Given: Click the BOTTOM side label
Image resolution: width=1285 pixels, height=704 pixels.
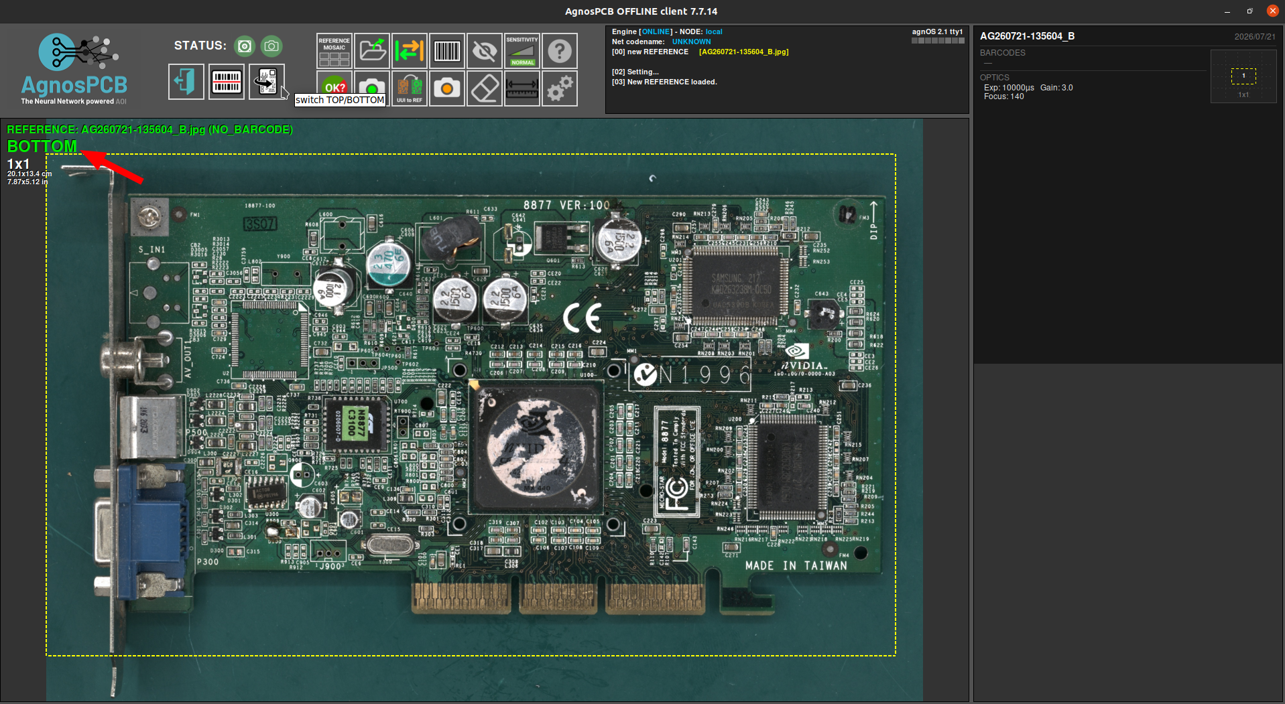Looking at the screenshot, I should click(42, 146).
